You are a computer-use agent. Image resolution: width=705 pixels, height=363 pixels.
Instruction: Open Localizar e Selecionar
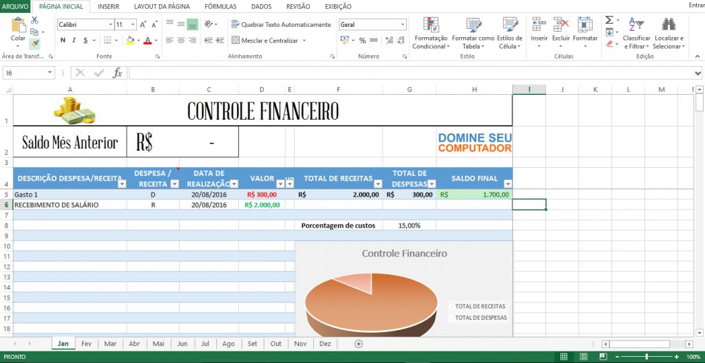point(669,34)
